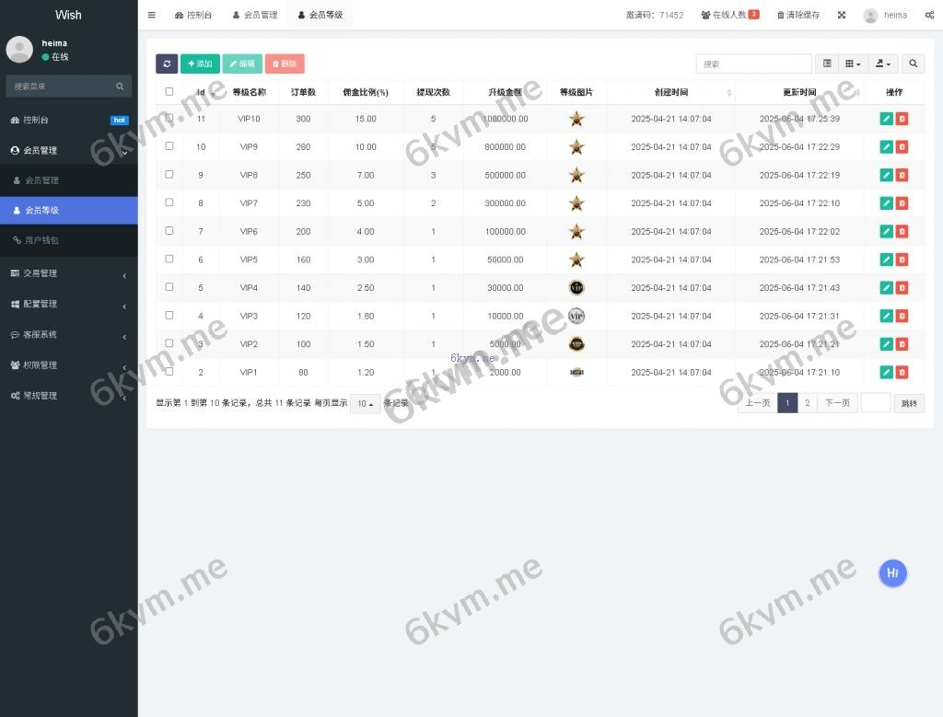Toggle the sidebar hamburger menu icon
This screenshot has width=943, height=717.
tap(152, 15)
